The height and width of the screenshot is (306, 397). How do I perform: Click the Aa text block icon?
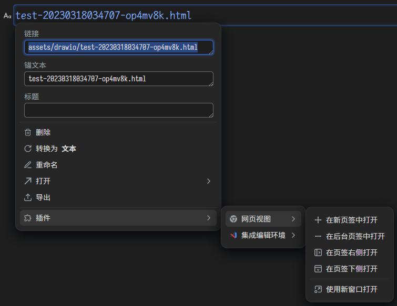[7, 16]
